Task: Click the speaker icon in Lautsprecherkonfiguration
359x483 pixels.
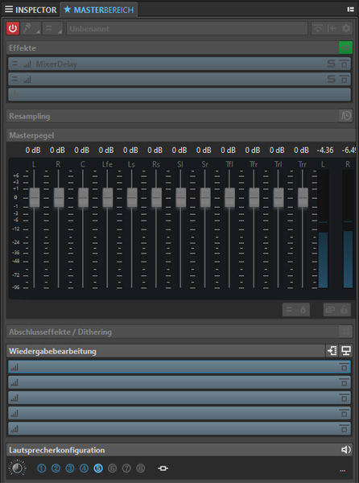Action: pyautogui.click(x=346, y=450)
